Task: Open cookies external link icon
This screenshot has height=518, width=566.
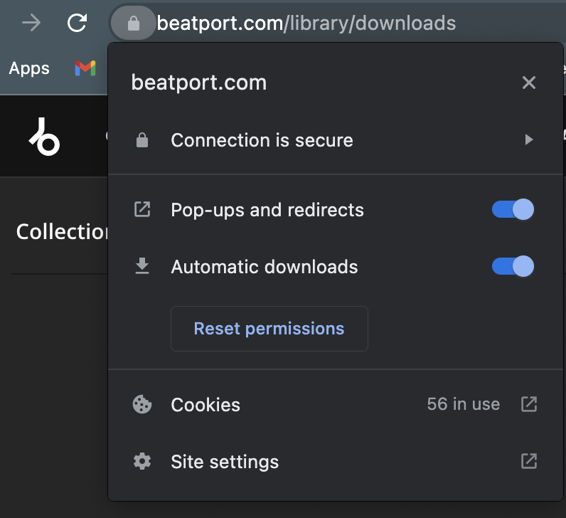Action: click(x=529, y=404)
